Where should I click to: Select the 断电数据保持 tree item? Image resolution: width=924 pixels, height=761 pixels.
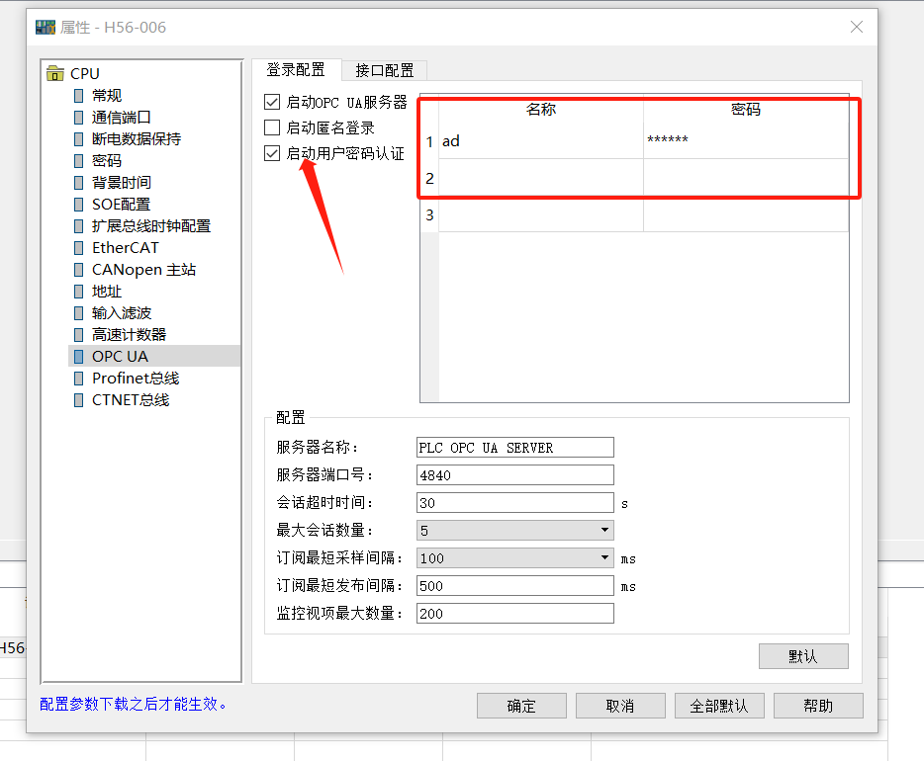(x=137, y=139)
